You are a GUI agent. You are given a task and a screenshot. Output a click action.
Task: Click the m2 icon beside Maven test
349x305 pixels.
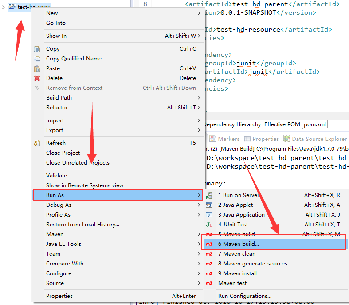(x=209, y=283)
